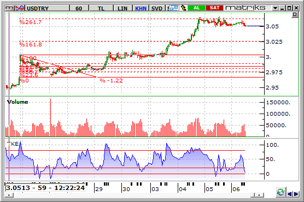The image size is (304, 202).
Task: Click the Matriks logo
Action: click(245, 8)
